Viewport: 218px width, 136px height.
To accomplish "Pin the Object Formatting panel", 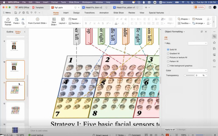I will (202, 32).
